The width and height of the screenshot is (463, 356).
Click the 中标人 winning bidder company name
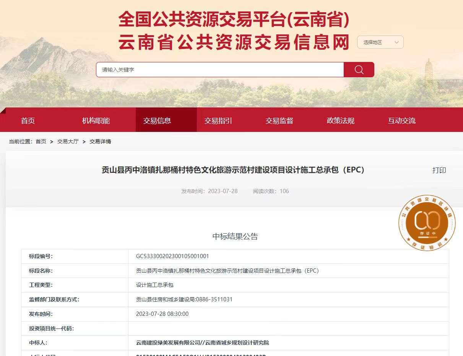[x=202, y=343]
